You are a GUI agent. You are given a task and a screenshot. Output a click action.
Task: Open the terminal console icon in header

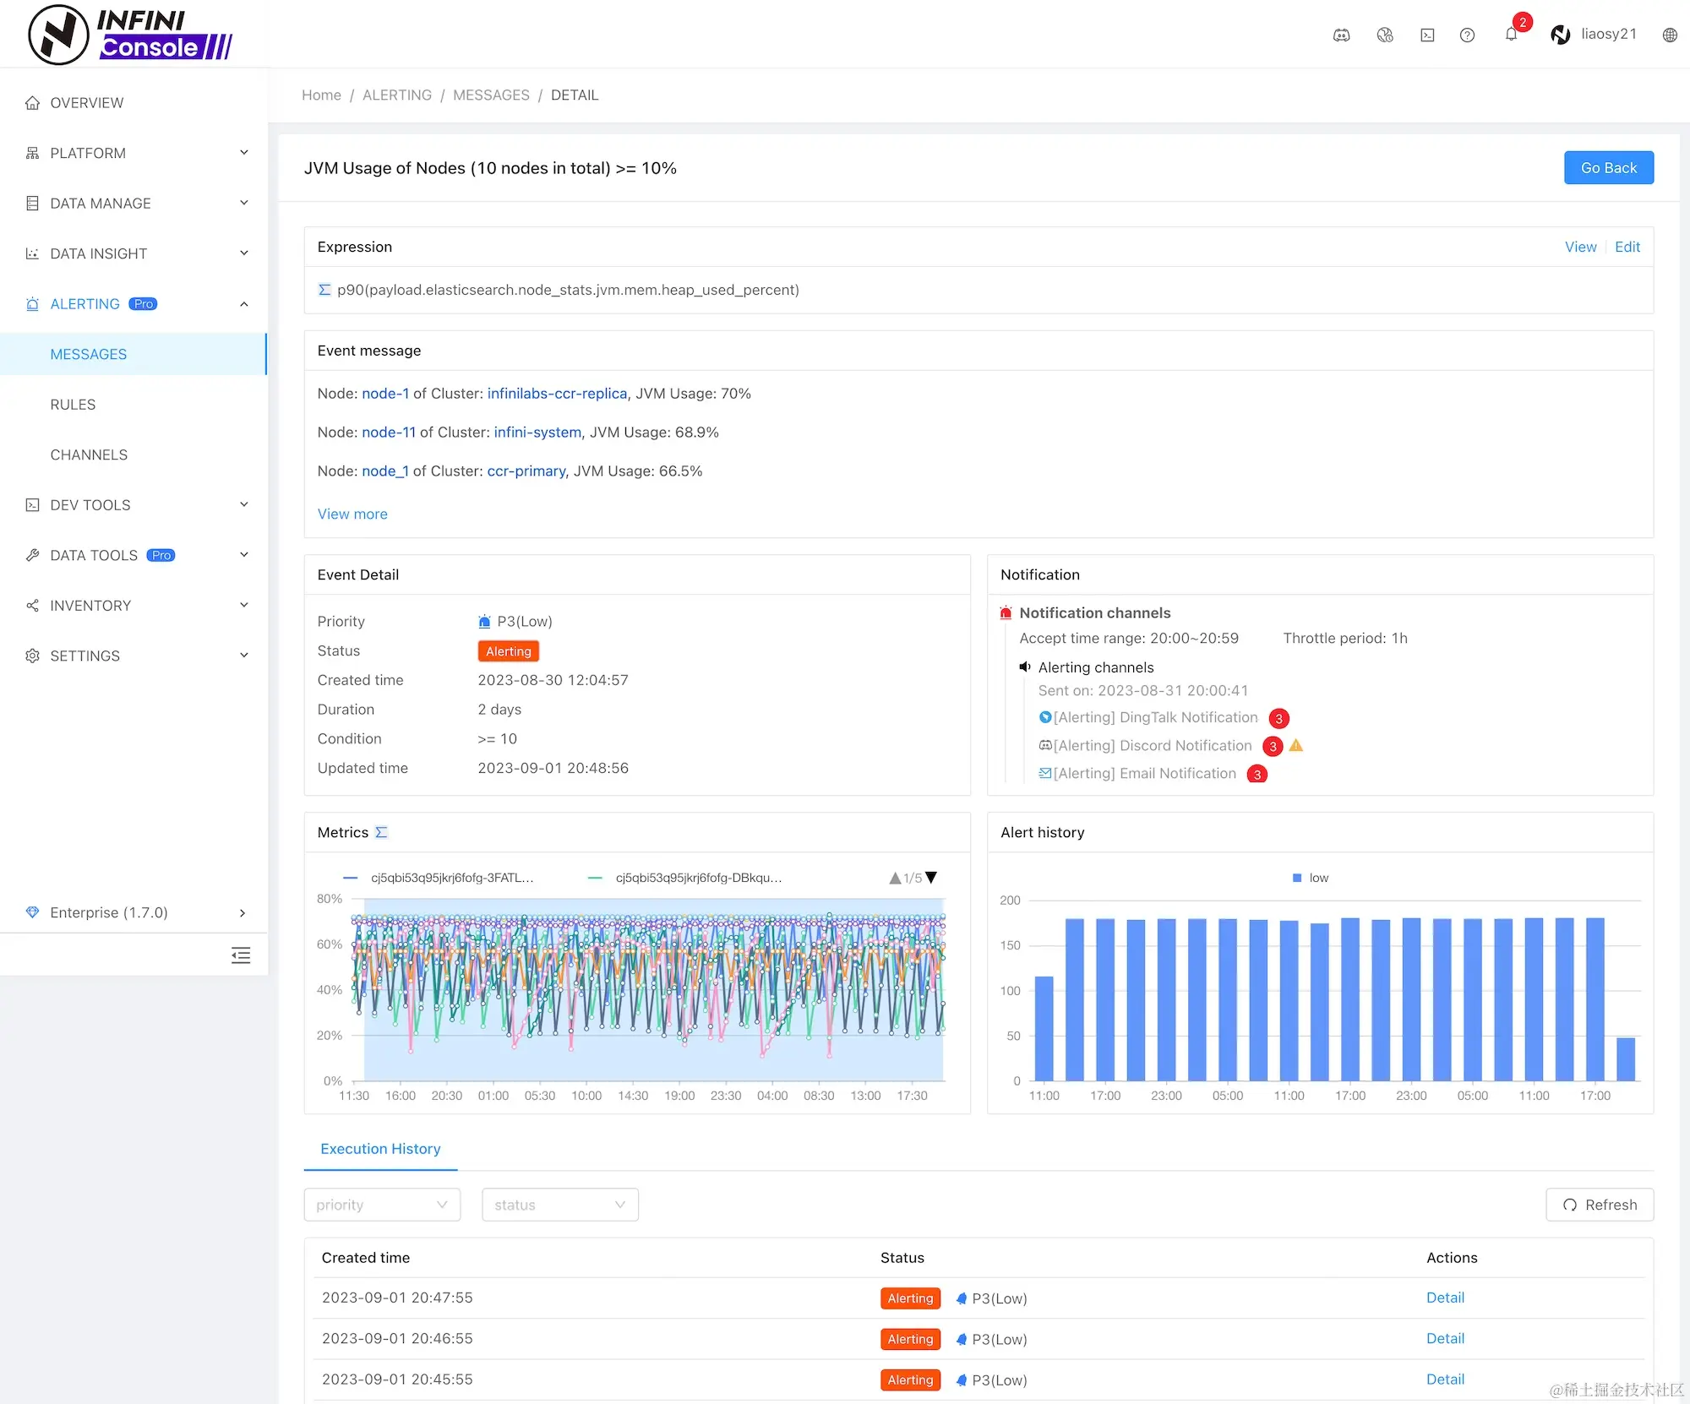coord(1427,35)
